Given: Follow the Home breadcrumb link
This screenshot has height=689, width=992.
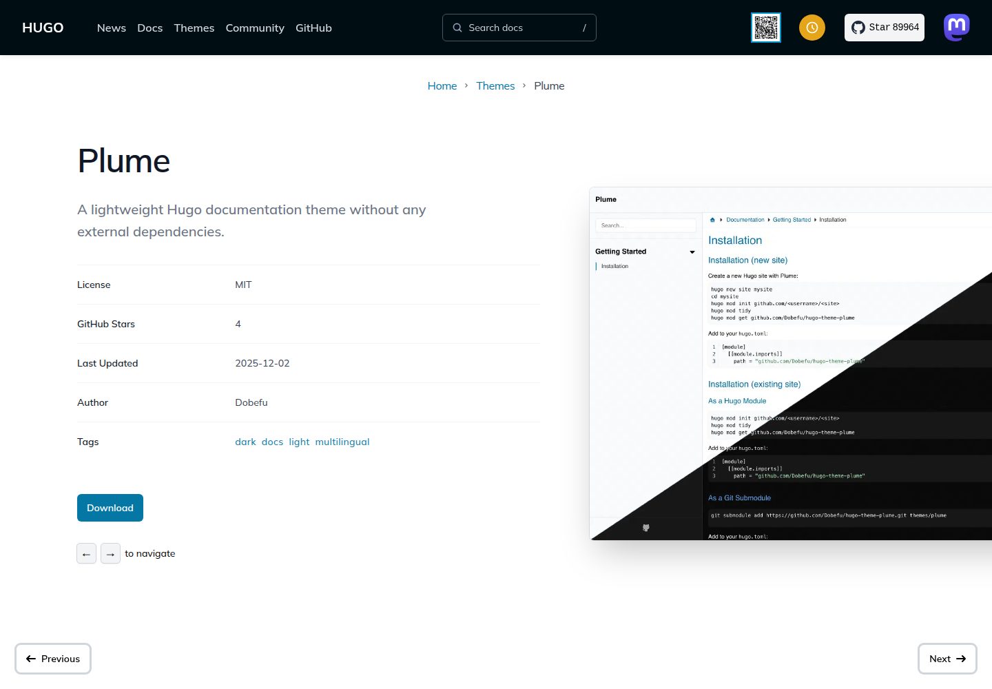Looking at the screenshot, I should pos(442,85).
